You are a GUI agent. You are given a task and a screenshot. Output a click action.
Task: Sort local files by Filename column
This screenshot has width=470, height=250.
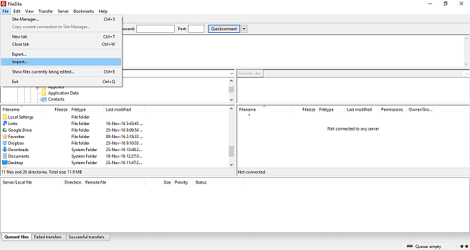[21, 110]
